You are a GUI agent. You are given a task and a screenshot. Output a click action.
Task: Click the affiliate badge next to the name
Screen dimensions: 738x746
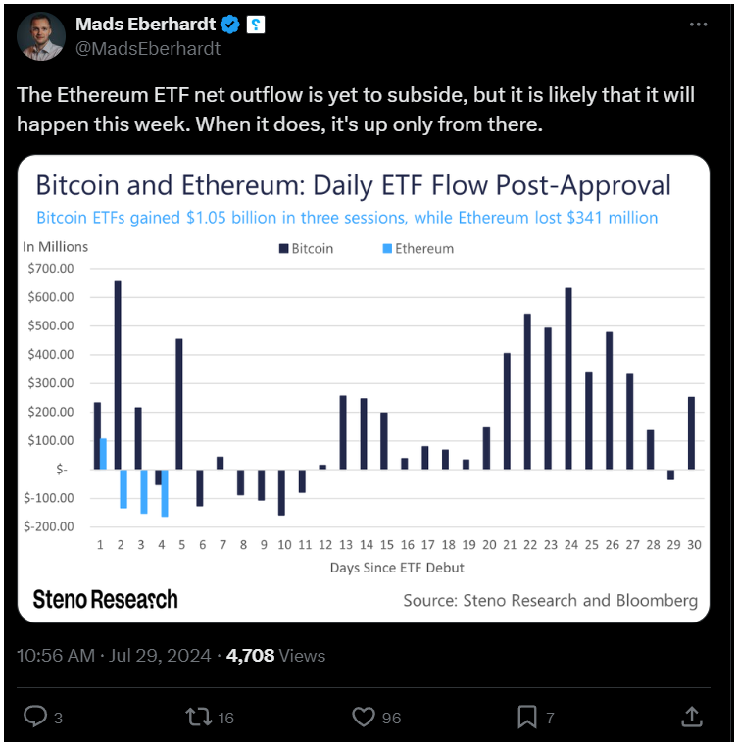pos(256,25)
